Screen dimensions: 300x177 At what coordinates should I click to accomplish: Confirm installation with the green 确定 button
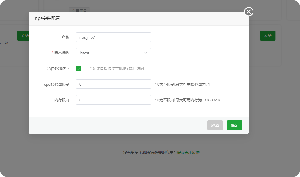pyautogui.click(x=235, y=125)
